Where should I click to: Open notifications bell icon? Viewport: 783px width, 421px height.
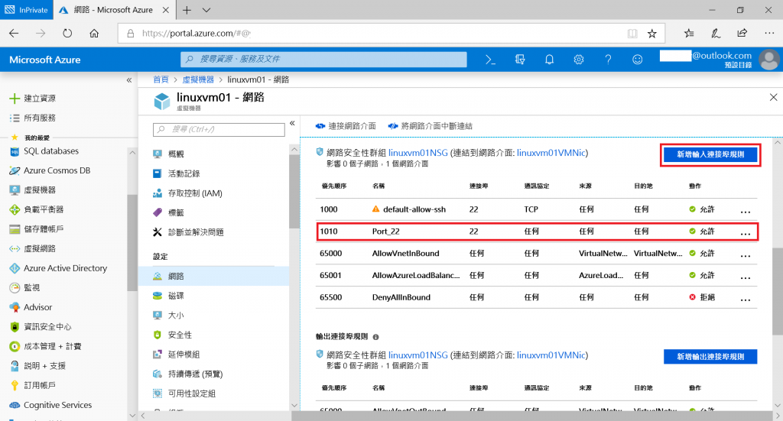click(549, 60)
